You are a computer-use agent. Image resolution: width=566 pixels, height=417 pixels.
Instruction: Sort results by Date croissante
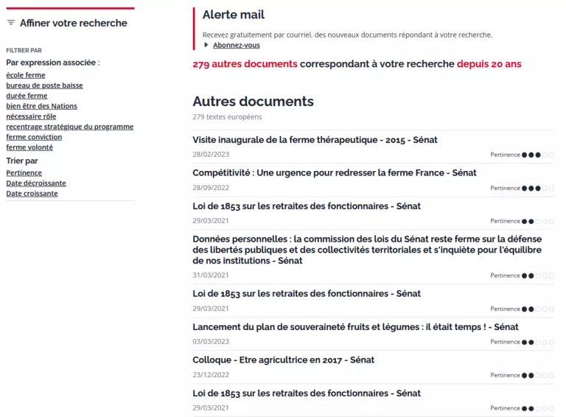pyautogui.click(x=32, y=194)
